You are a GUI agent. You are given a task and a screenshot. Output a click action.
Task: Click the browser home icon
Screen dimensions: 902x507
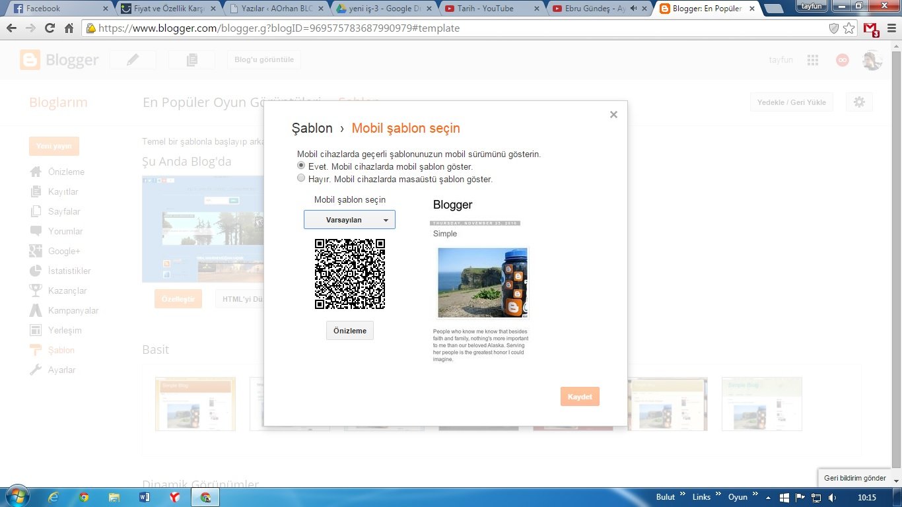69,28
